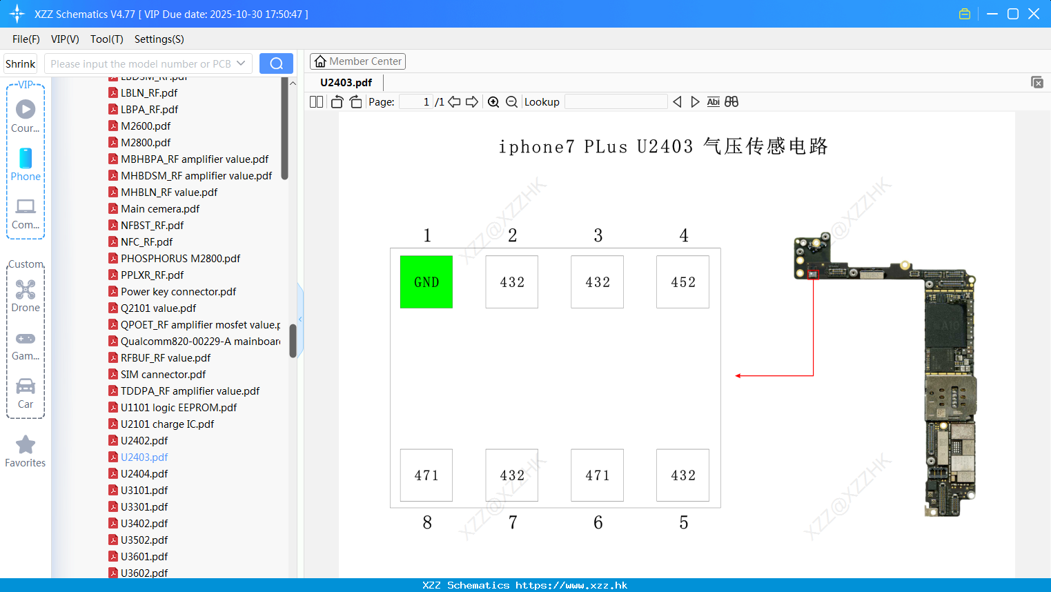Screen dimensions: 1051x592
Task: Zoom out of the PDF
Action: 511,102
